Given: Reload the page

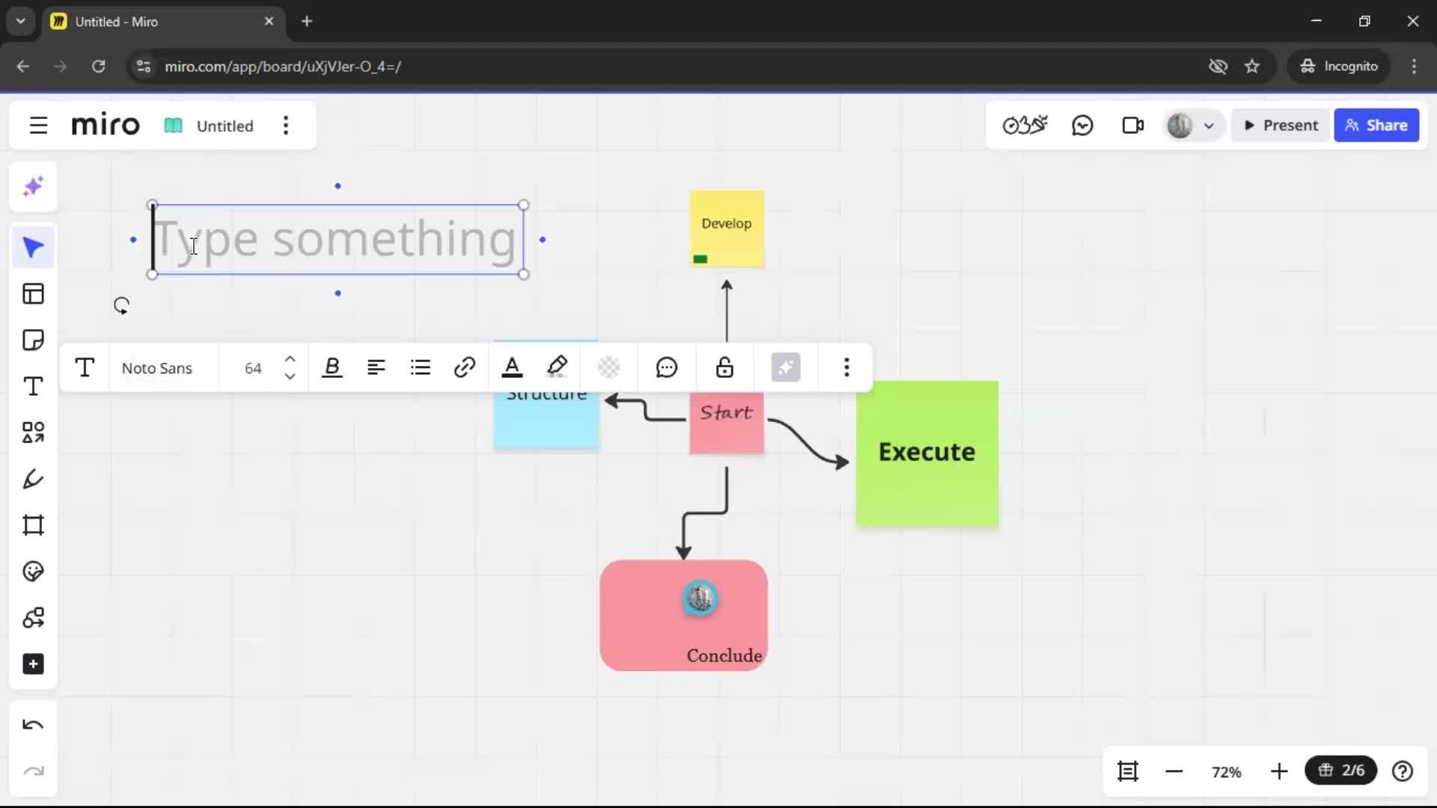Looking at the screenshot, I should pyautogui.click(x=98, y=67).
